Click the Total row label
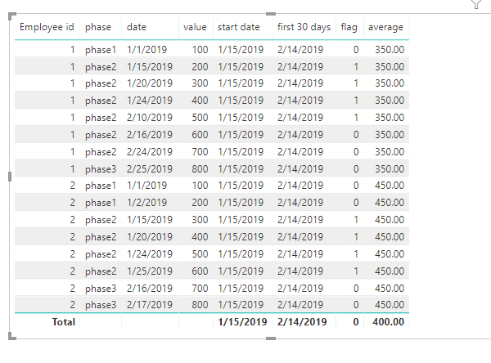 click(64, 322)
